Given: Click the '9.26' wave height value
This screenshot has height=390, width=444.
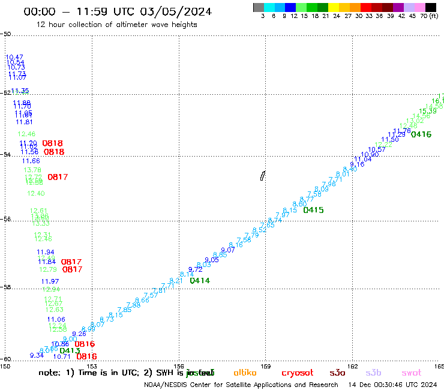Looking at the screenshot, I should click(79, 334).
